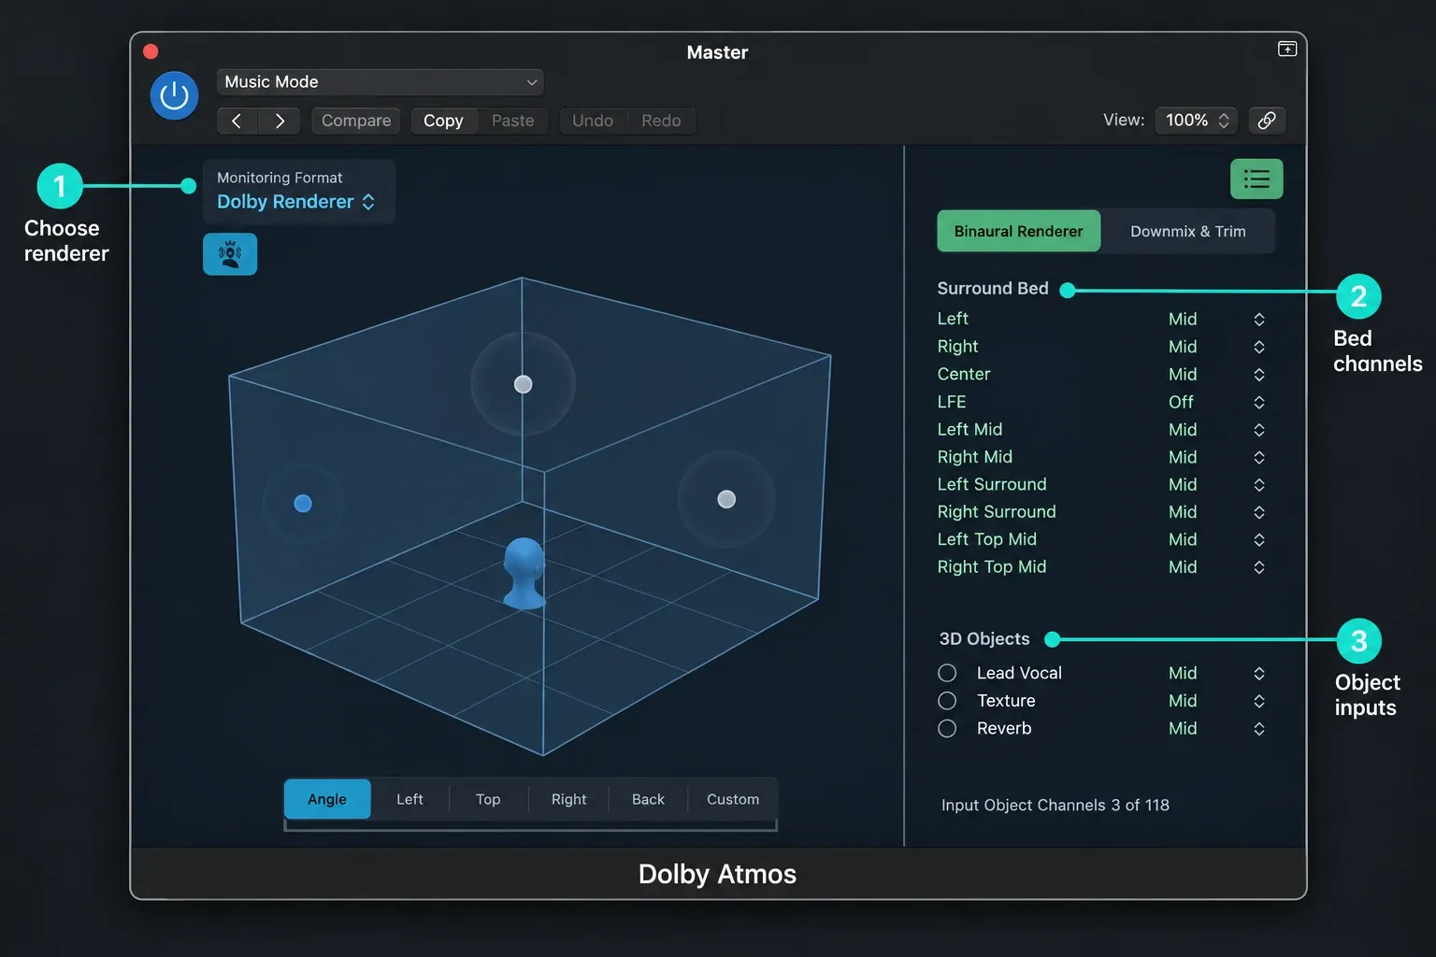Click the green list view icon
This screenshot has height=957, width=1436.
point(1256,179)
